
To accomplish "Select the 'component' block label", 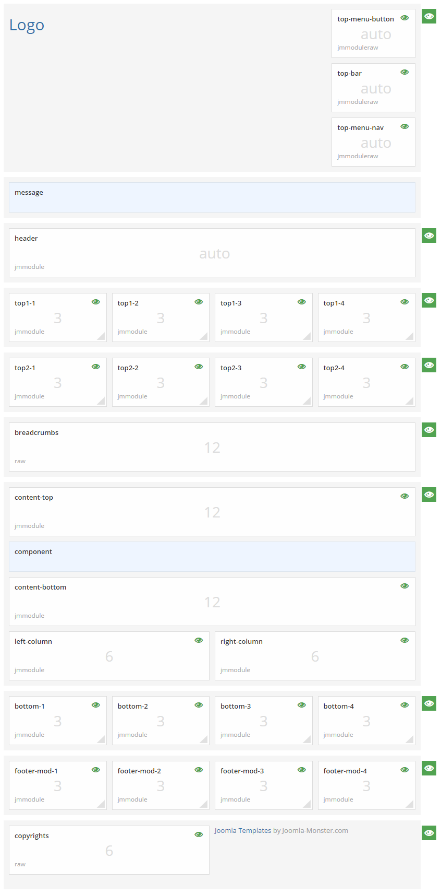I will click(33, 552).
